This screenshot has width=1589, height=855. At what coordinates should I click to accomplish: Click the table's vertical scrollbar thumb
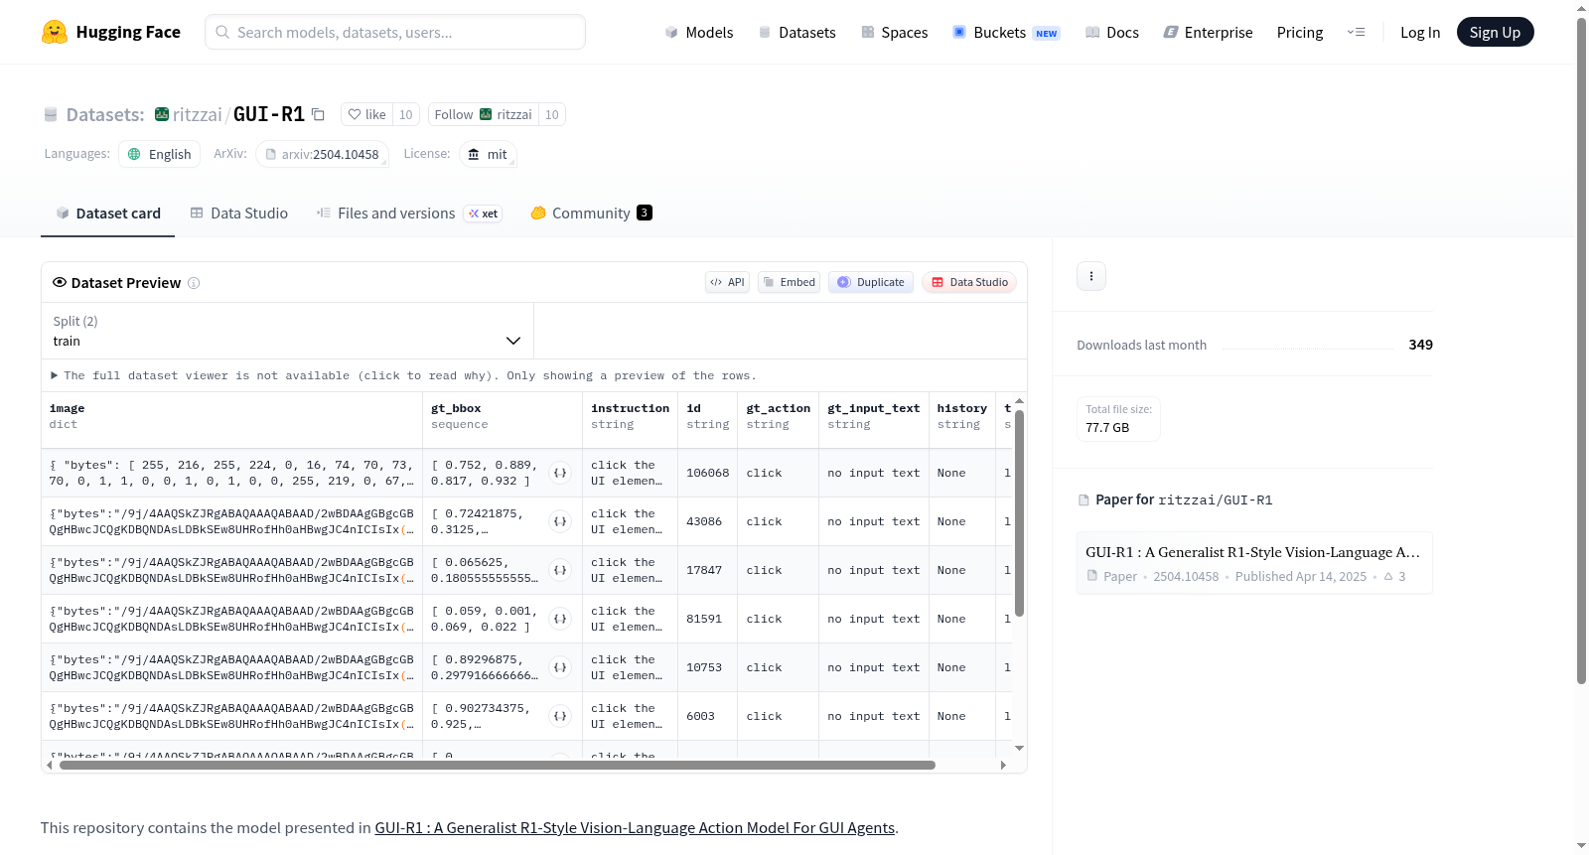pyautogui.click(x=1019, y=513)
